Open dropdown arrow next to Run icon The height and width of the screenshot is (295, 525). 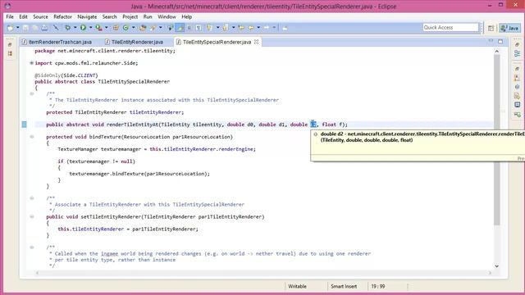click(x=90, y=28)
